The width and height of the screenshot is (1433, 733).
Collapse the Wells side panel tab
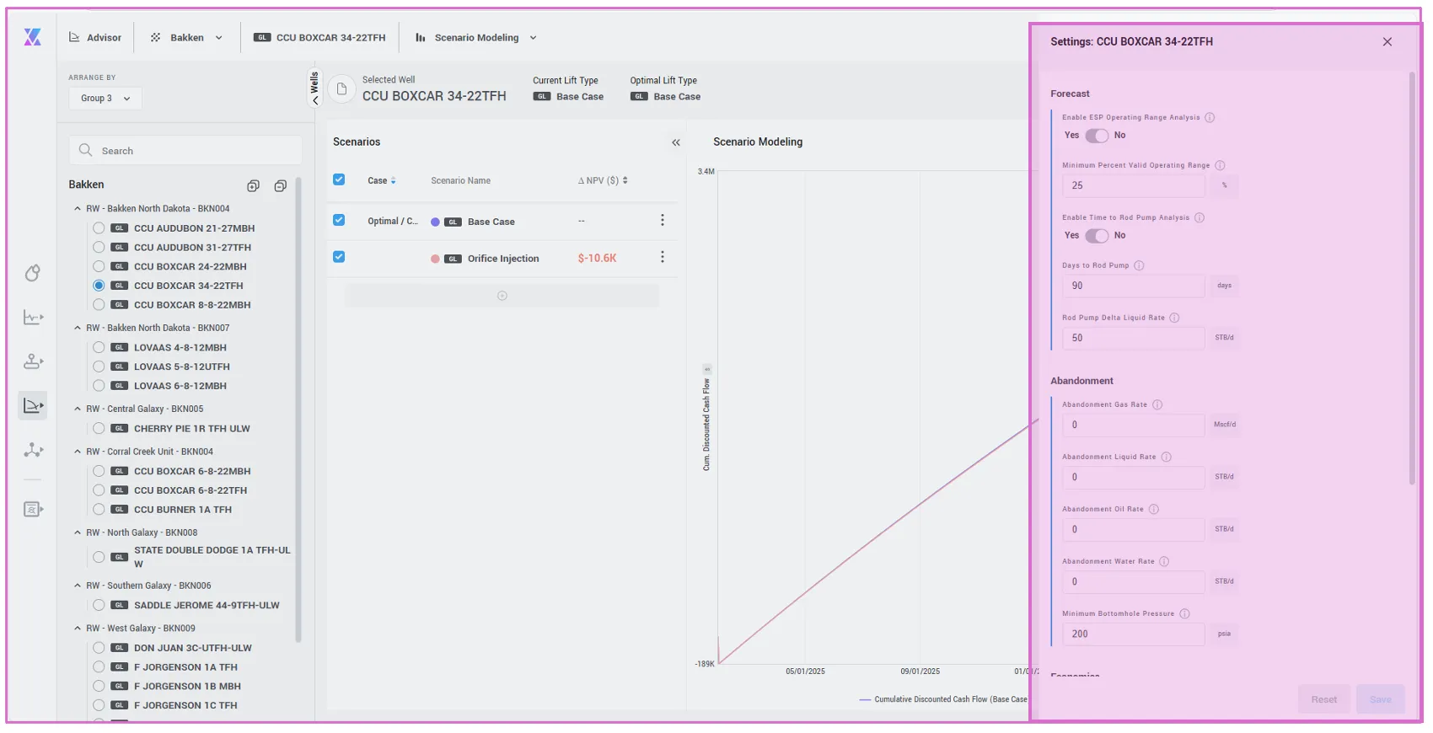[314, 88]
